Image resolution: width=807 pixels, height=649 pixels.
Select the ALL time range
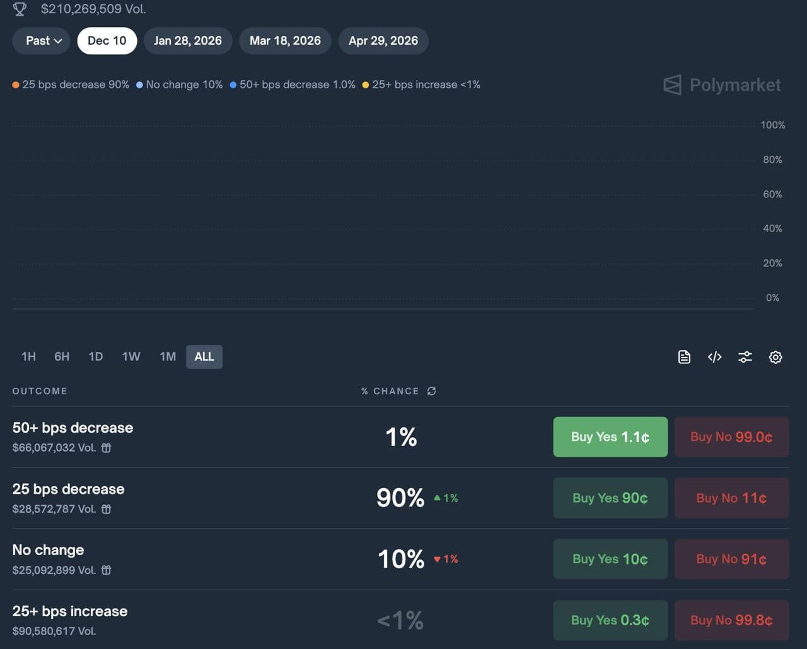pyautogui.click(x=204, y=357)
